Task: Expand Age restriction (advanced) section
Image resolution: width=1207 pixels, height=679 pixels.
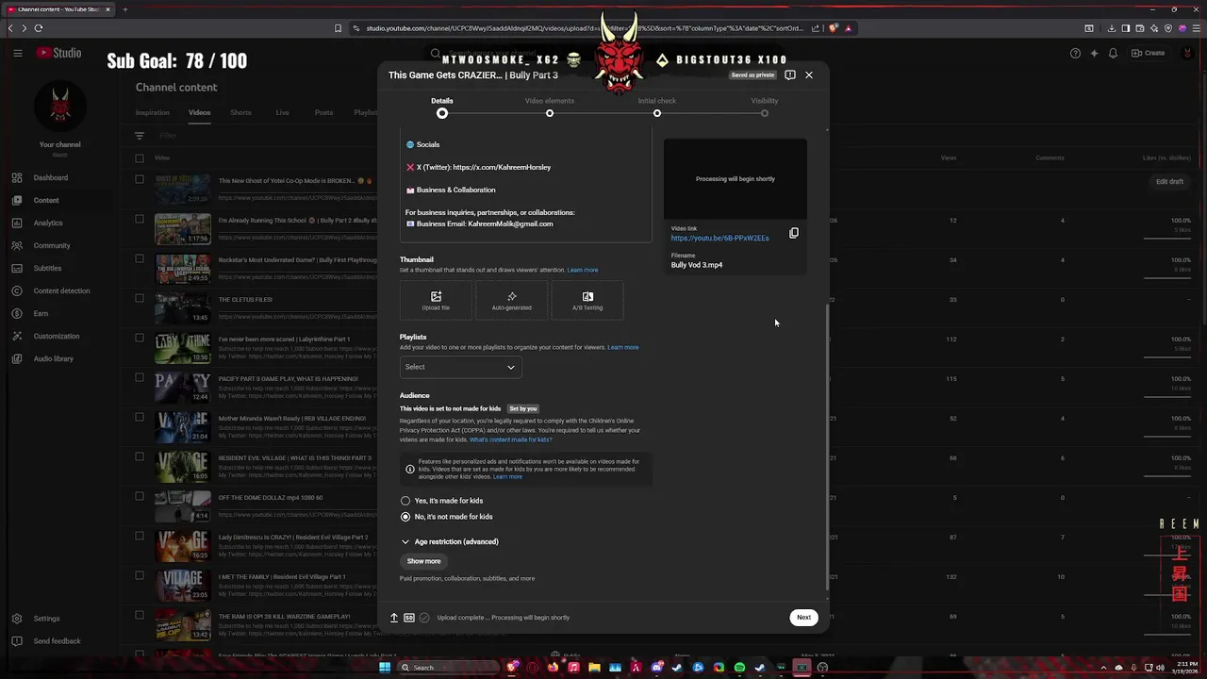Action: coord(449,541)
